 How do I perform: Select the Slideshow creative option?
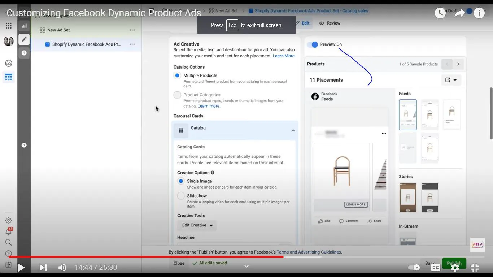point(181,196)
